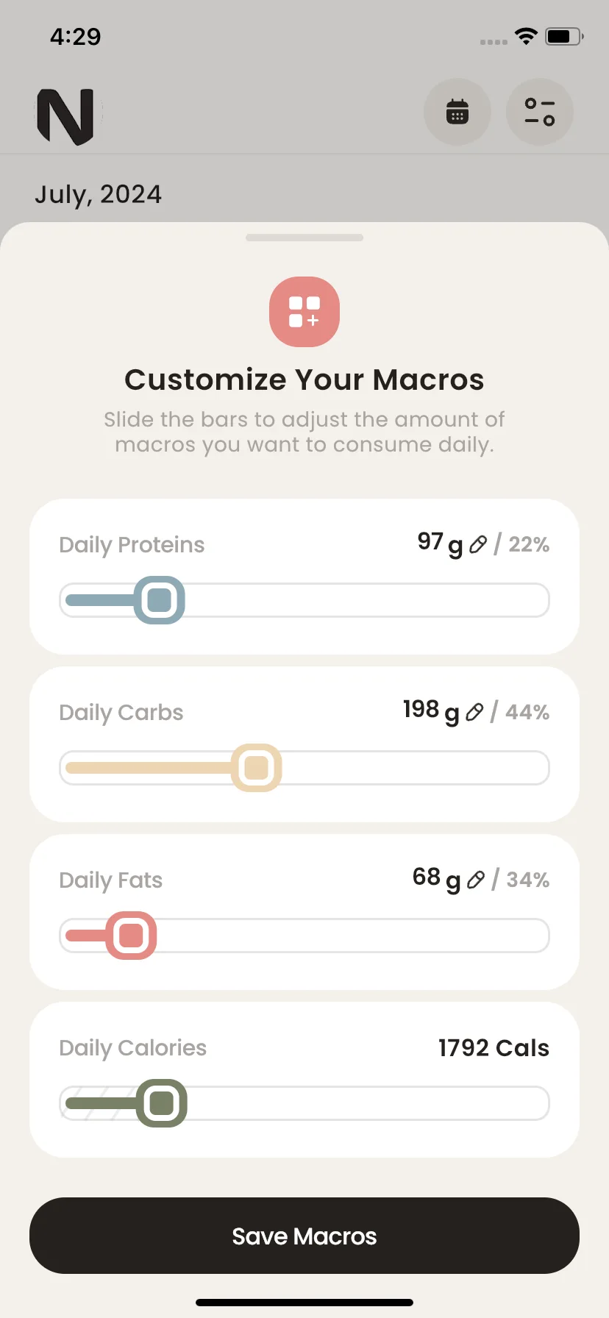Image resolution: width=609 pixels, height=1318 pixels.
Task: Tap the 198 g carbs value
Action: 431,711
